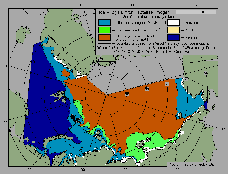Viewport: 228px width, 174px height.
Task: Click the bottom-edge longitude label 150
Action: pyautogui.click(x=177, y=170)
